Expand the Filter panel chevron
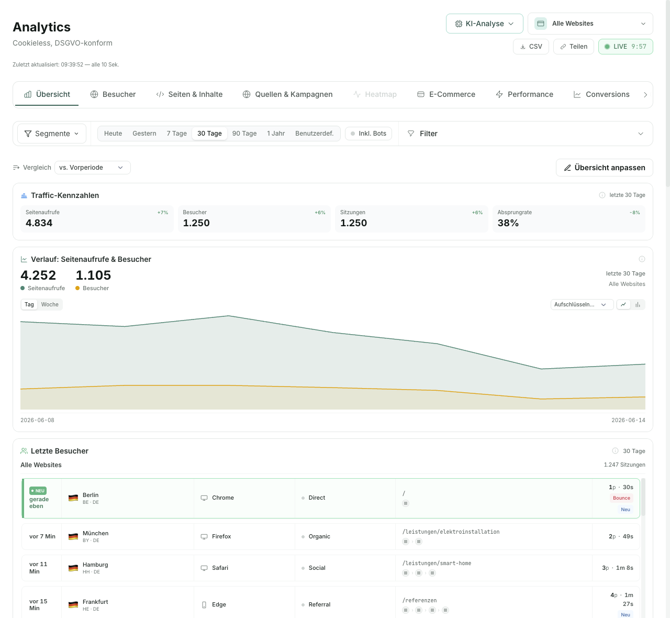This screenshot has height=618, width=670. point(641,134)
